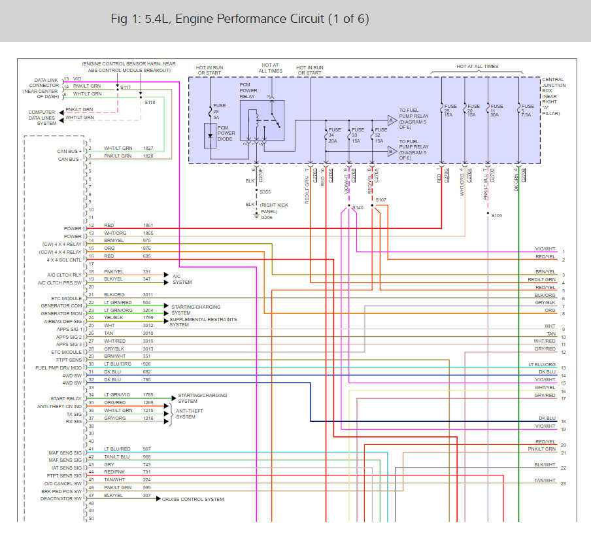591x533 pixels.
Task: Click the S117 splice label
Action: click(126, 87)
